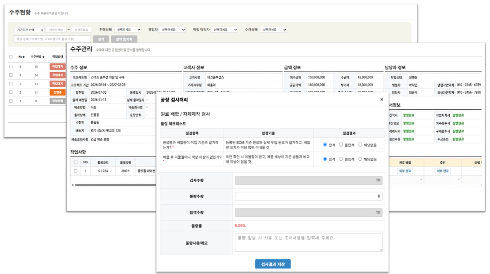Viewport: 490px width, 274px height.
Task: Select 불합격 for the first checklist item
Action: pos(341,145)
